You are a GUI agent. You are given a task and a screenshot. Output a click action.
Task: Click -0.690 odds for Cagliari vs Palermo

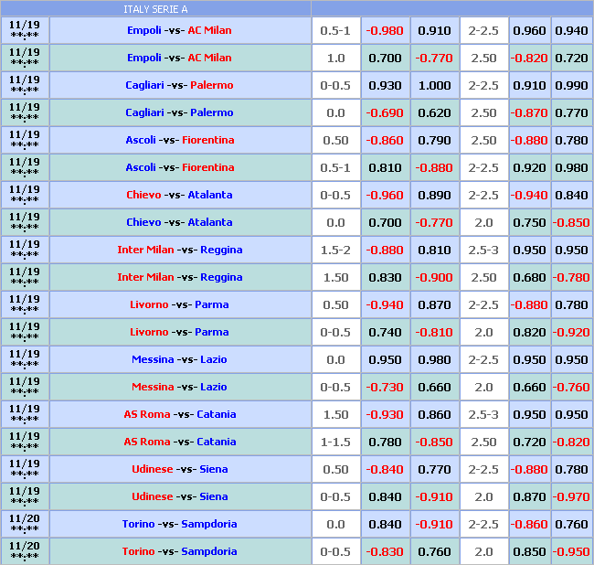pyautogui.click(x=385, y=112)
